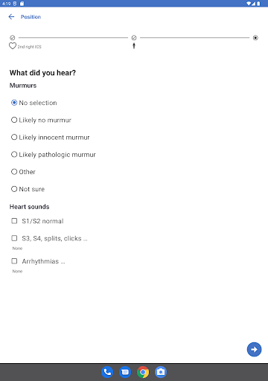
Task: Check the S1/S2 normal box
Action: (37, 221)
